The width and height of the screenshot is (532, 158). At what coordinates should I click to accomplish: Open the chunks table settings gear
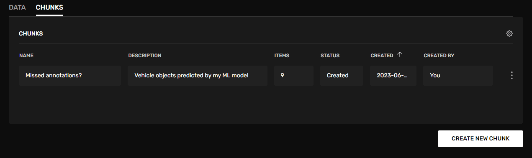pos(509,33)
